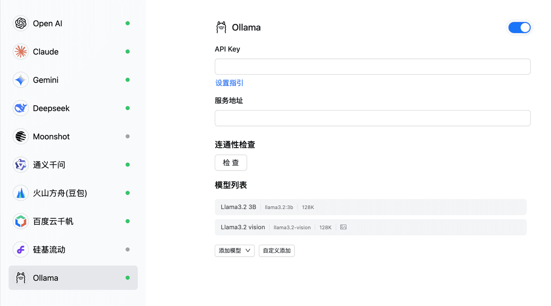Click the 通义千问 provider icon
This screenshot has width=551, height=306.
pos(21,165)
